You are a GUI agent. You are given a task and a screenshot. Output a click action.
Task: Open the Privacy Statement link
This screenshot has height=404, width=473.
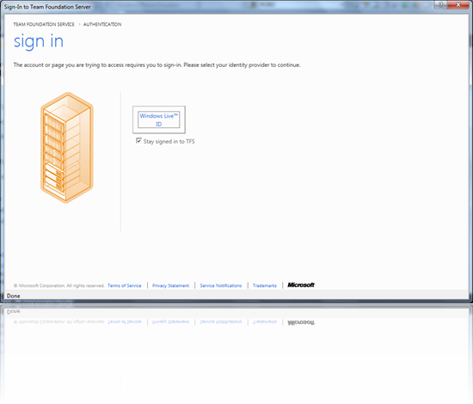click(x=170, y=285)
